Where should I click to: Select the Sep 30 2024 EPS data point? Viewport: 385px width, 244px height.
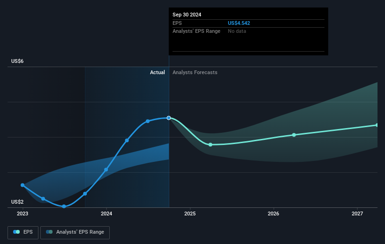click(x=169, y=118)
